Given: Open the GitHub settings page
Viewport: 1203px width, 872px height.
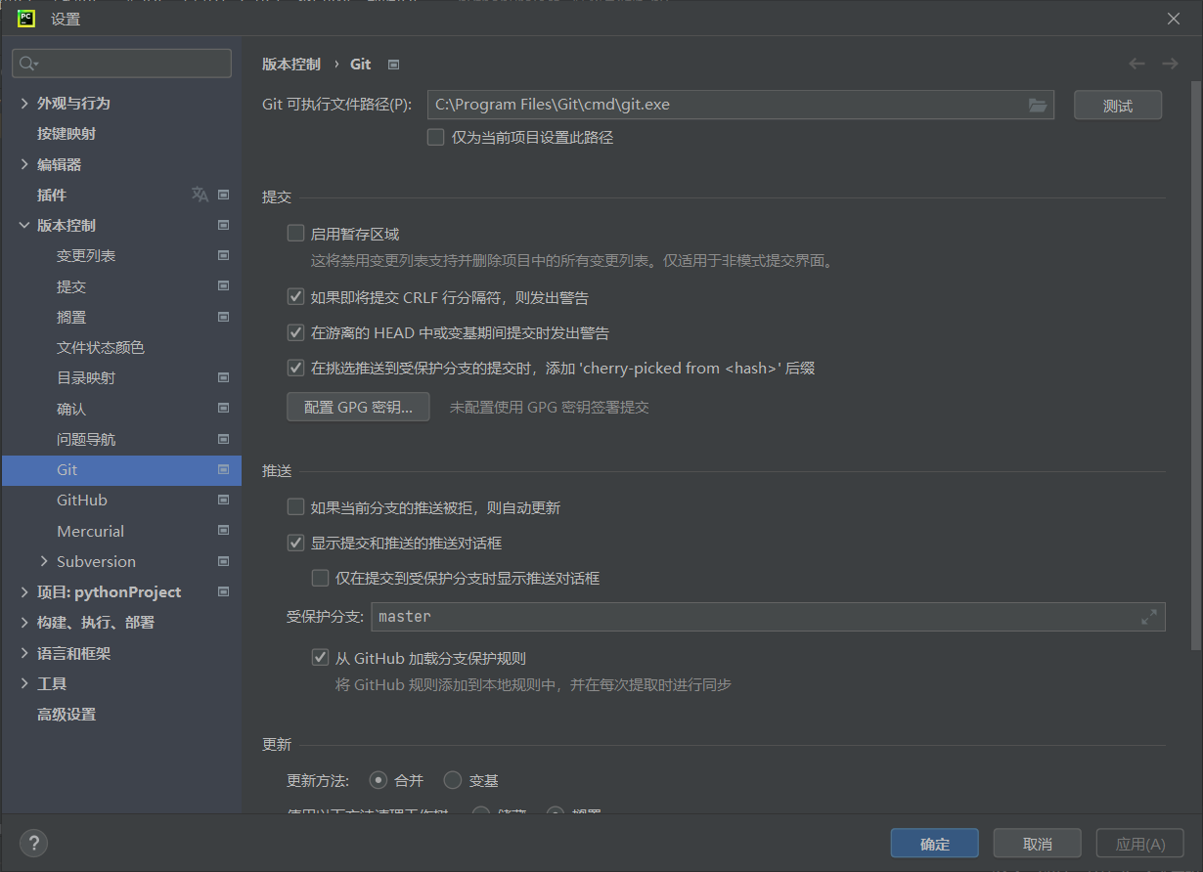Looking at the screenshot, I should tap(82, 500).
